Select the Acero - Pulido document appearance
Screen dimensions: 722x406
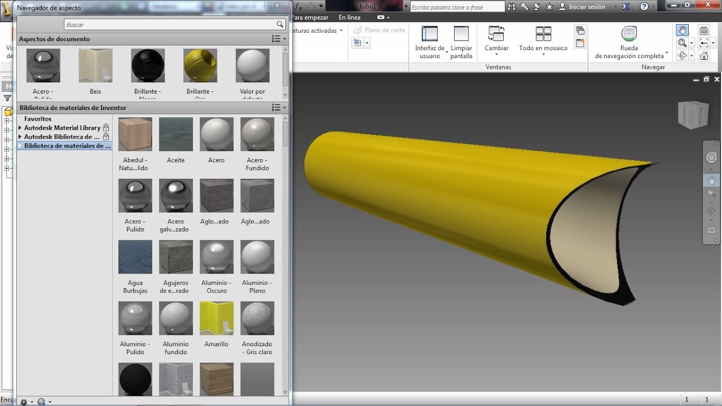(43, 65)
